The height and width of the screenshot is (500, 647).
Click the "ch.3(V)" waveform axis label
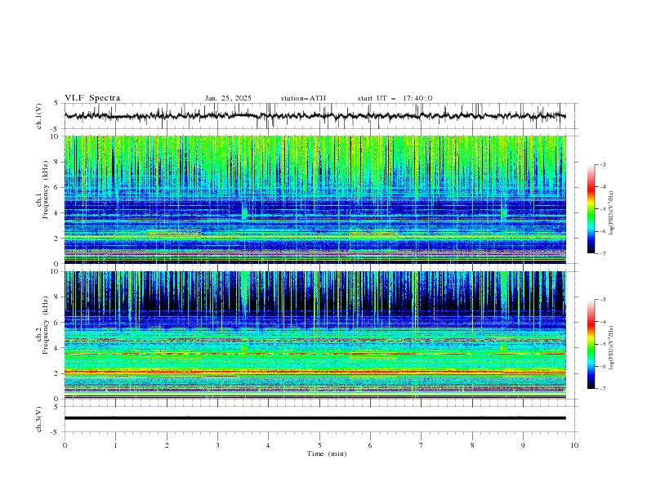39,419
